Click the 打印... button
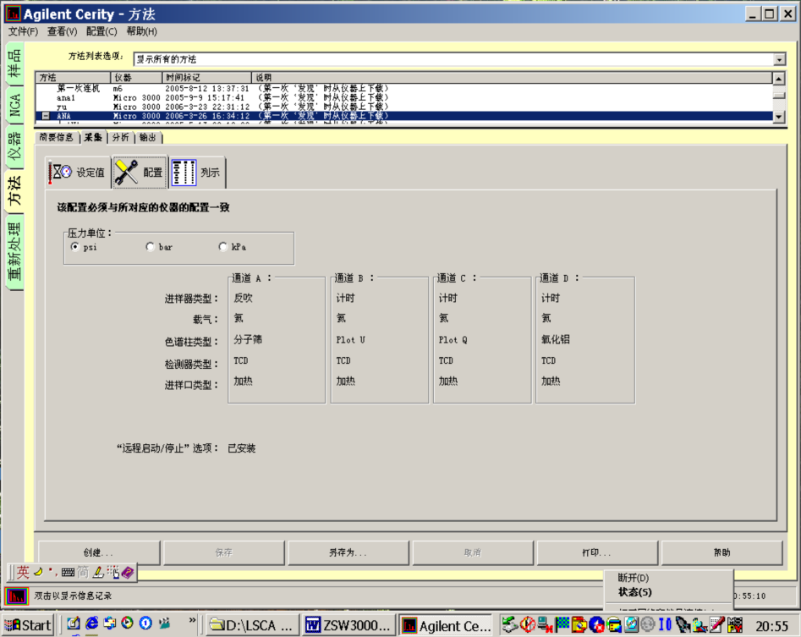The width and height of the screenshot is (801, 637). click(597, 552)
